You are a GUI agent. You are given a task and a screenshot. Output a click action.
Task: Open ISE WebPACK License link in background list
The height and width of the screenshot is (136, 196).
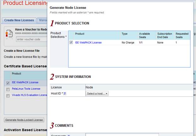pyautogui.click(x=25, y=82)
